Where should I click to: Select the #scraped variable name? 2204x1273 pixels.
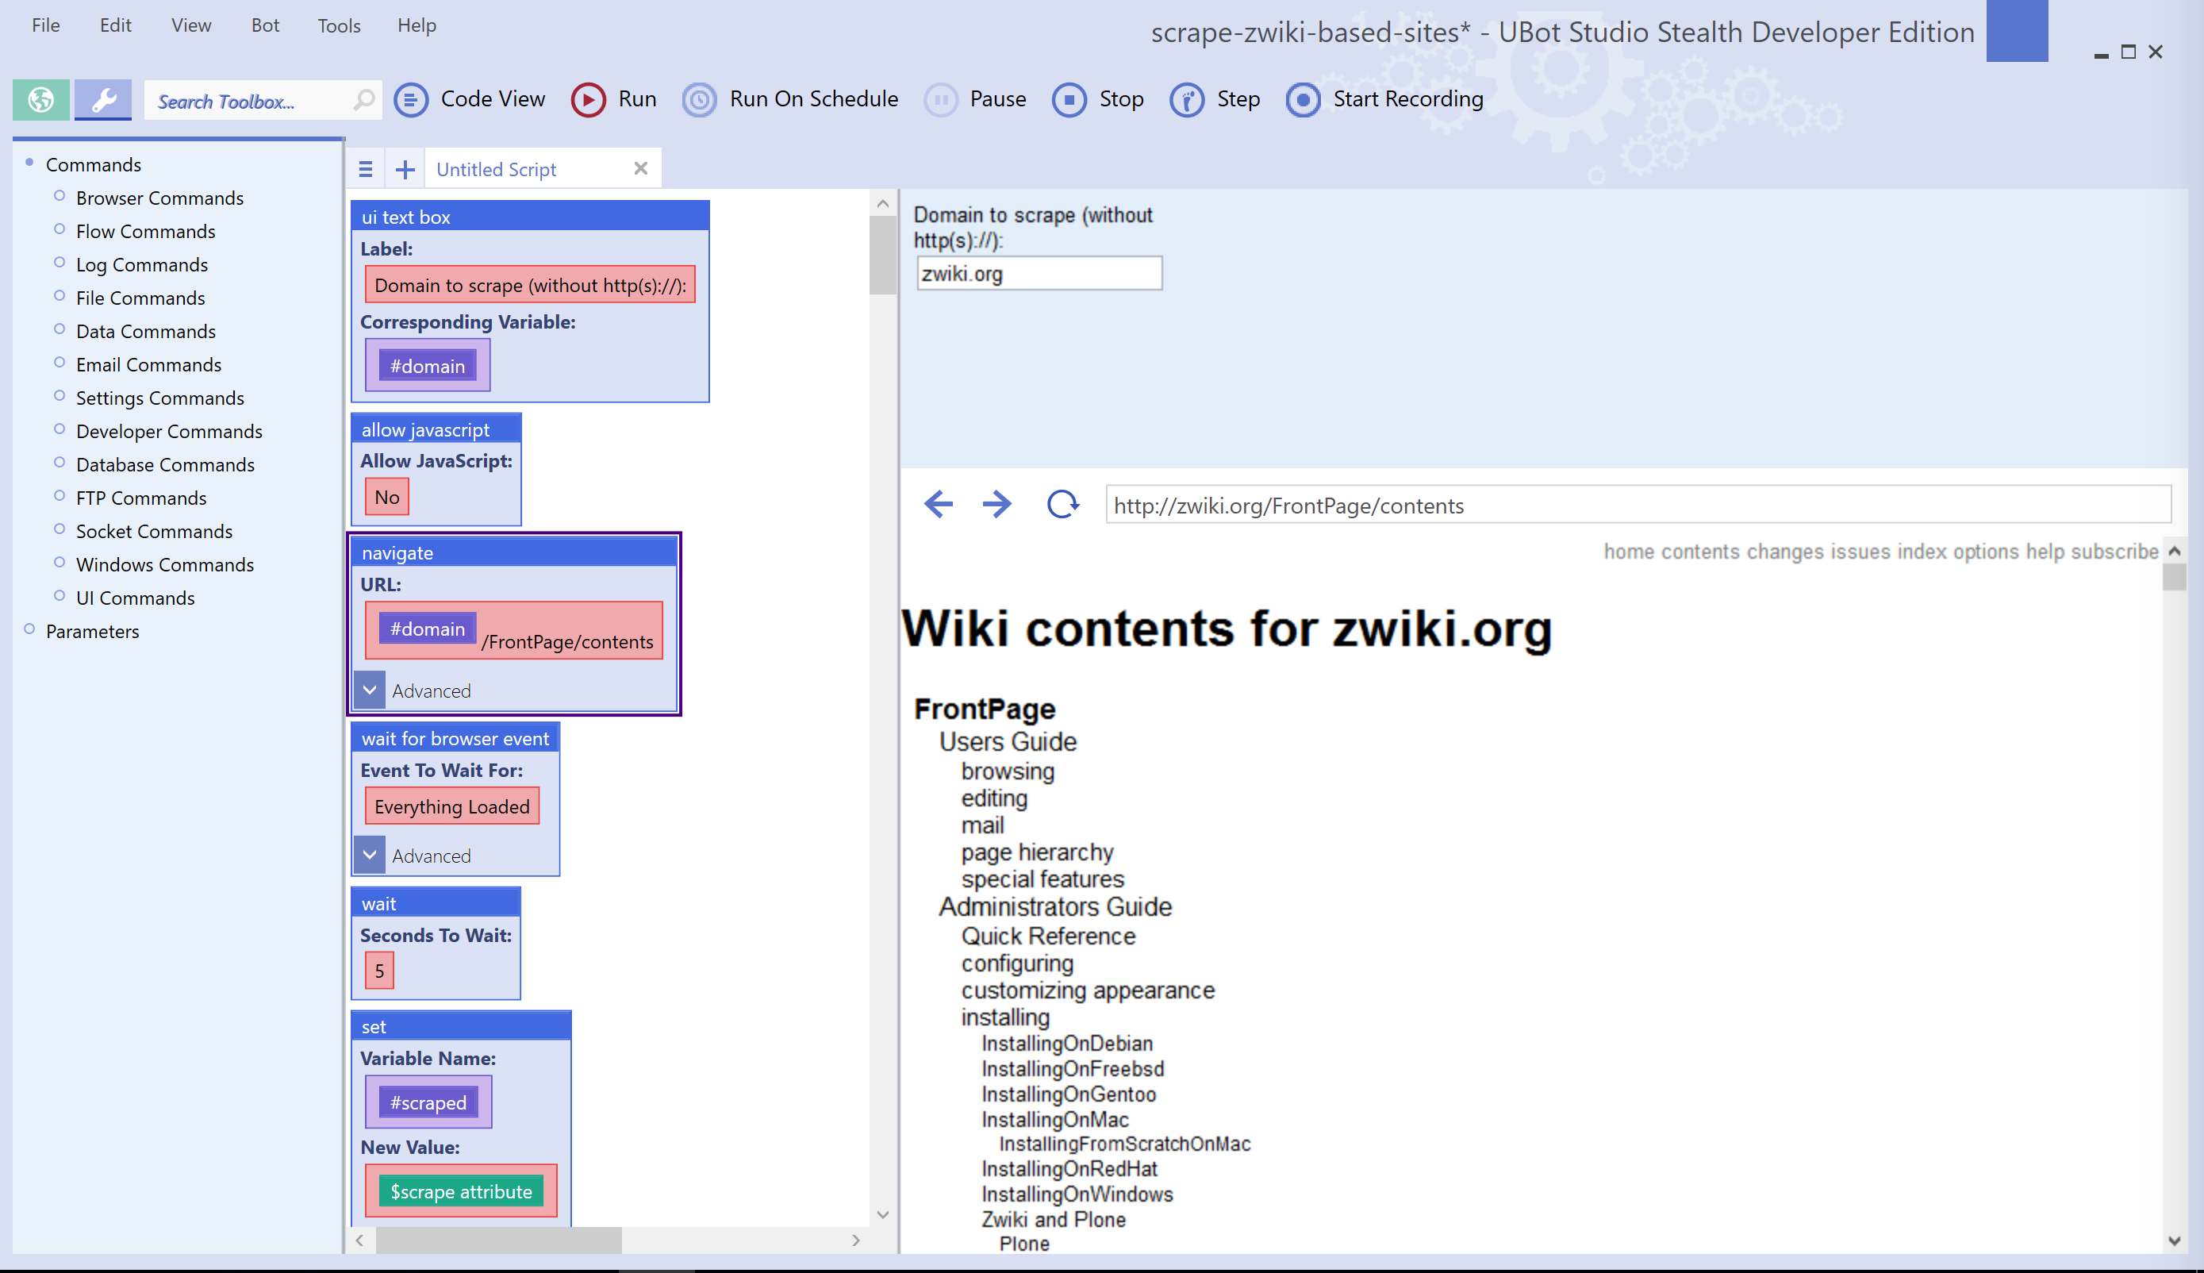point(428,1103)
